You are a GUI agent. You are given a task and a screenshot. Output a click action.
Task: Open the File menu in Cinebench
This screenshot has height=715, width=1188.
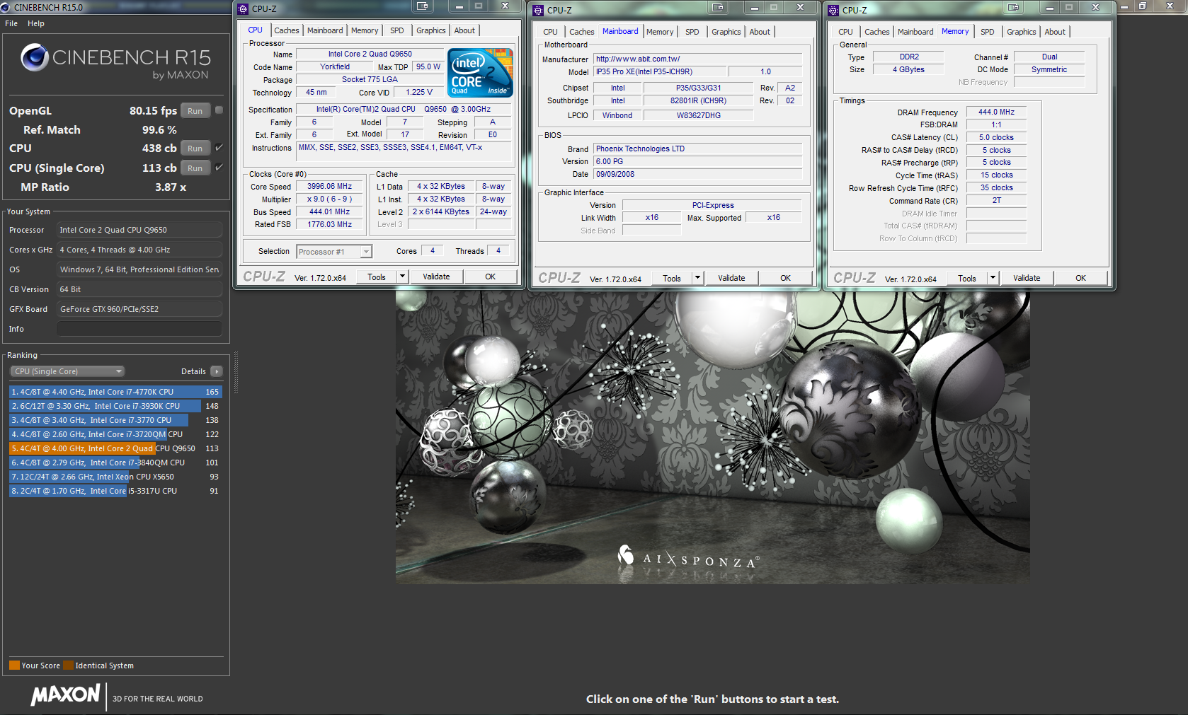pyautogui.click(x=11, y=23)
